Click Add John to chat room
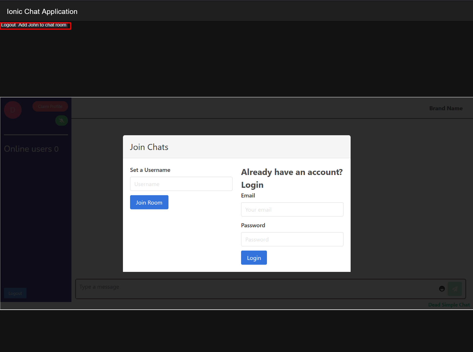 point(42,25)
